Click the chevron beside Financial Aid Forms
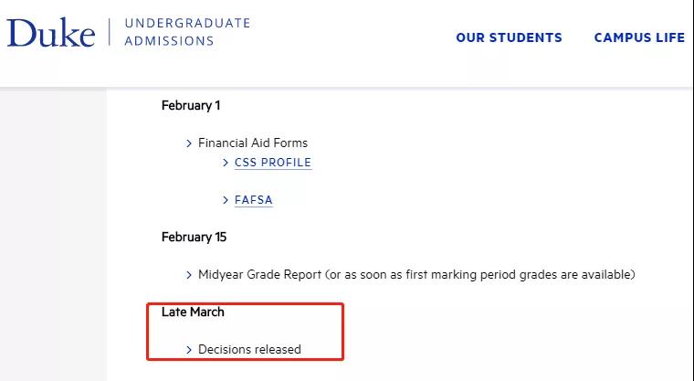 [x=189, y=143]
